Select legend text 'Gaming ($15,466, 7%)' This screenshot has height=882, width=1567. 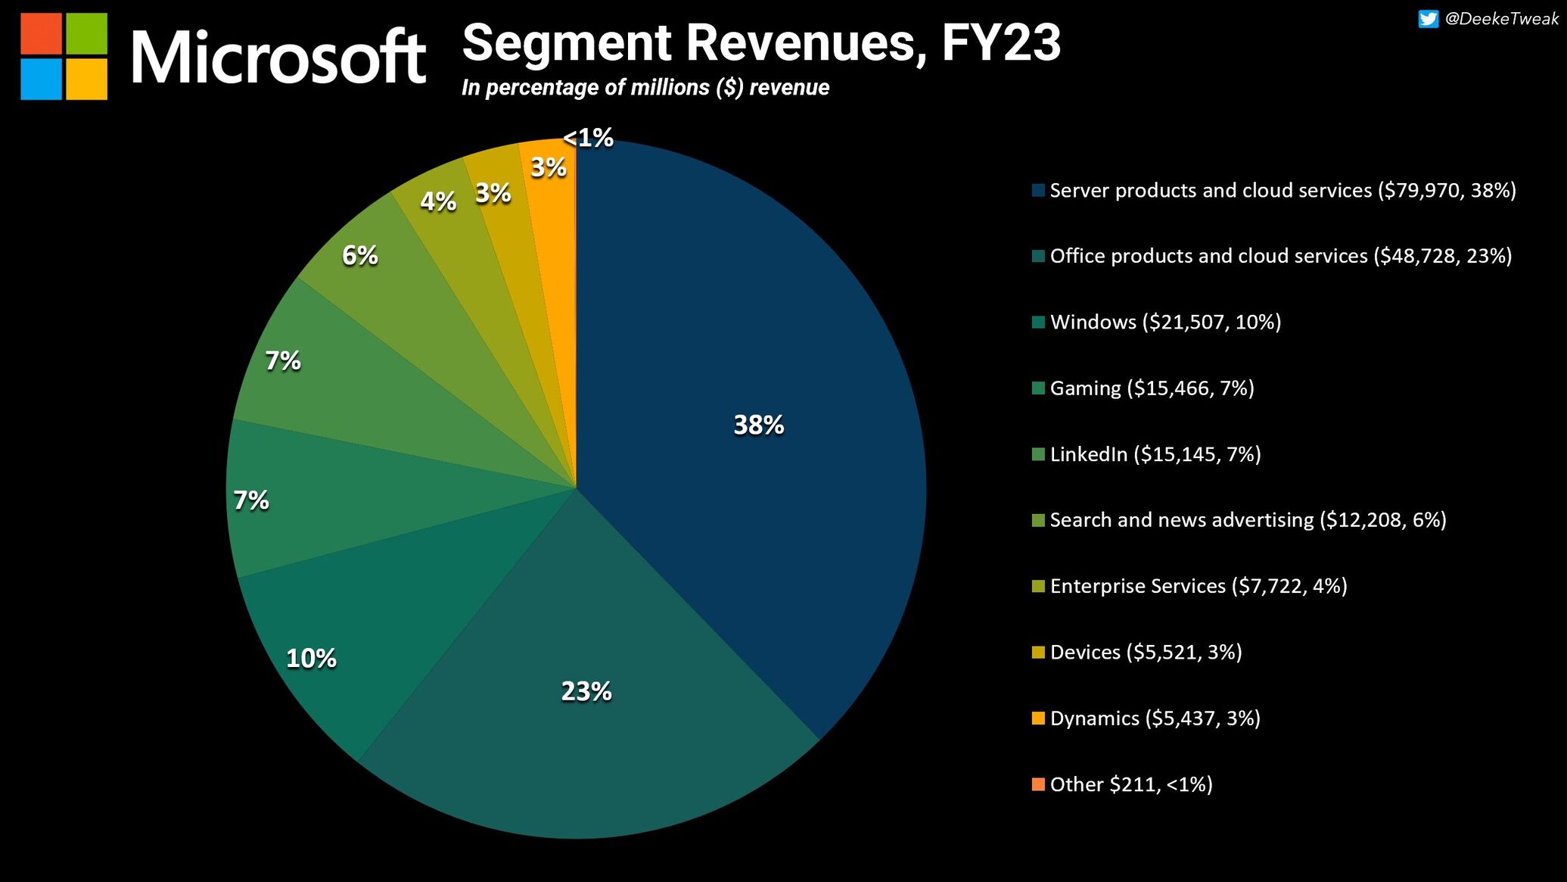tap(1152, 388)
